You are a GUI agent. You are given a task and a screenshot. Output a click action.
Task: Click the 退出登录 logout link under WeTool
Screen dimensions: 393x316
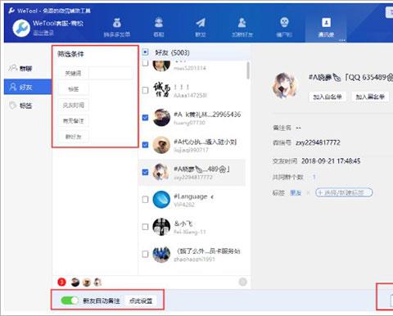tap(43, 33)
